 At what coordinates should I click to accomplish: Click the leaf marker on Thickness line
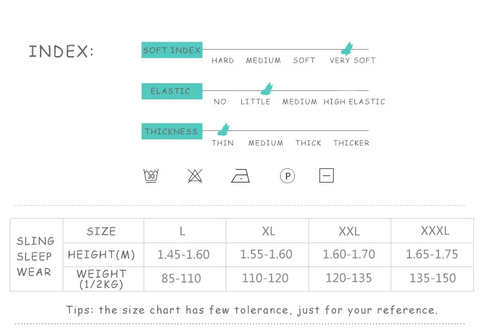coord(223,130)
